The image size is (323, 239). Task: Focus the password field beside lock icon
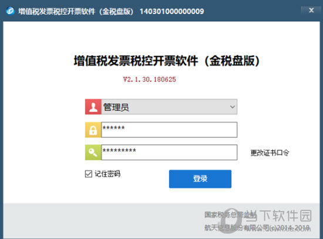169,130
